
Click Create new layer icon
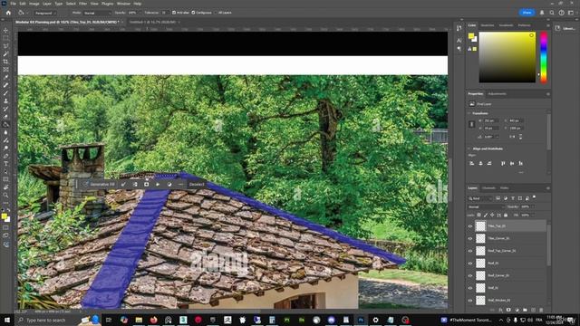pos(533,310)
